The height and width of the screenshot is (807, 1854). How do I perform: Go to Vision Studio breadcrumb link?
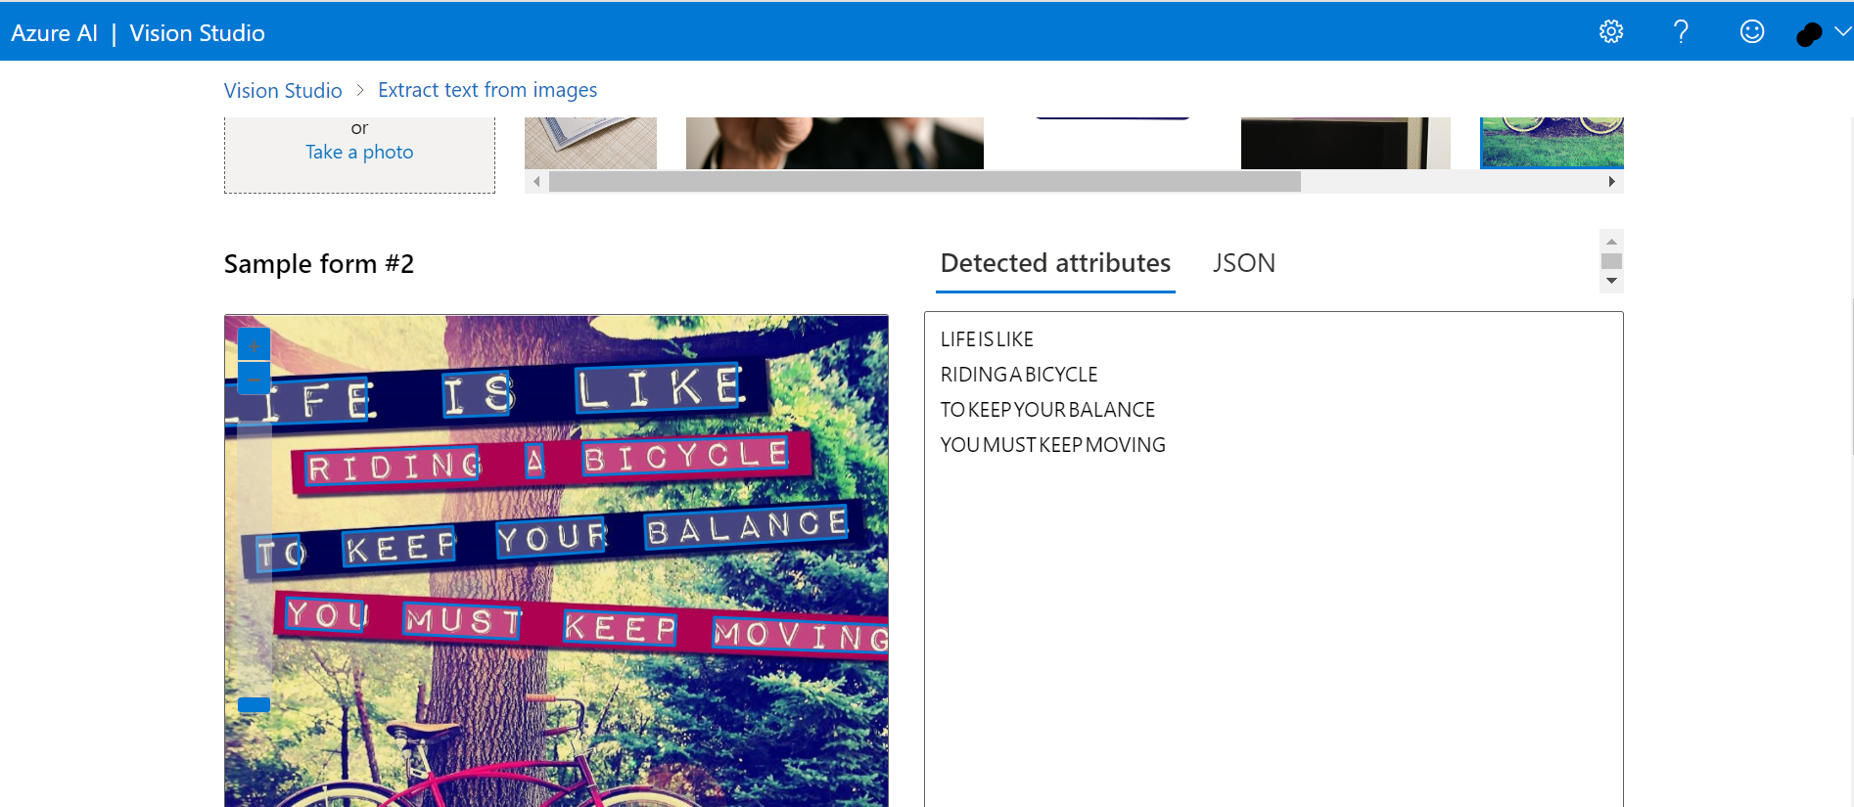283,90
